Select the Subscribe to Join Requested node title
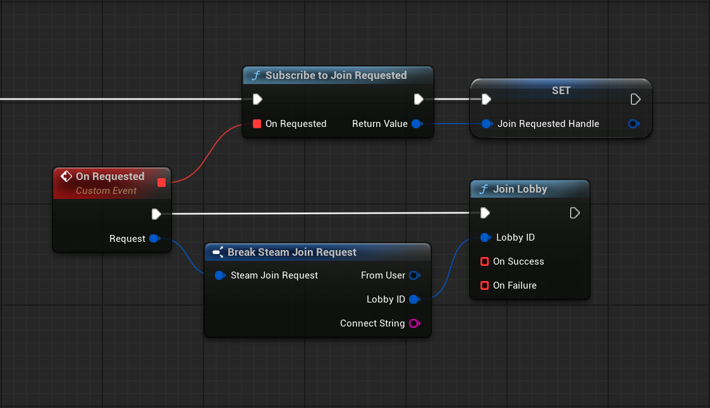This screenshot has width=710, height=408. 336,75
